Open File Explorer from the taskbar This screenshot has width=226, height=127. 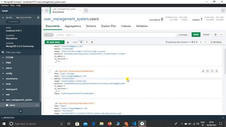[102, 124]
